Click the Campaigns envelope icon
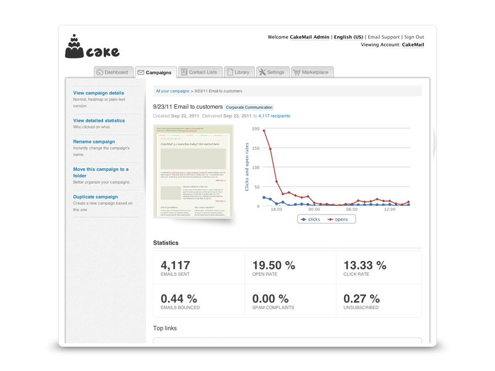The image size is (495, 371). click(x=141, y=72)
